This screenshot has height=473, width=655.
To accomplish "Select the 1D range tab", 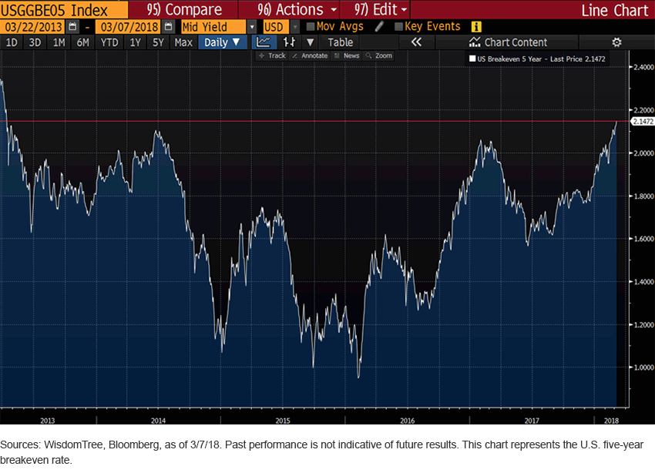I will [x=12, y=42].
